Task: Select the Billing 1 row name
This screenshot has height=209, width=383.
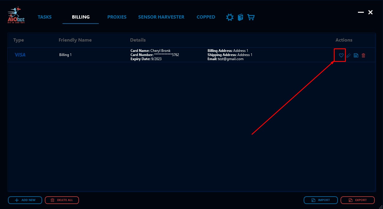Action: click(x=65, y=55)
